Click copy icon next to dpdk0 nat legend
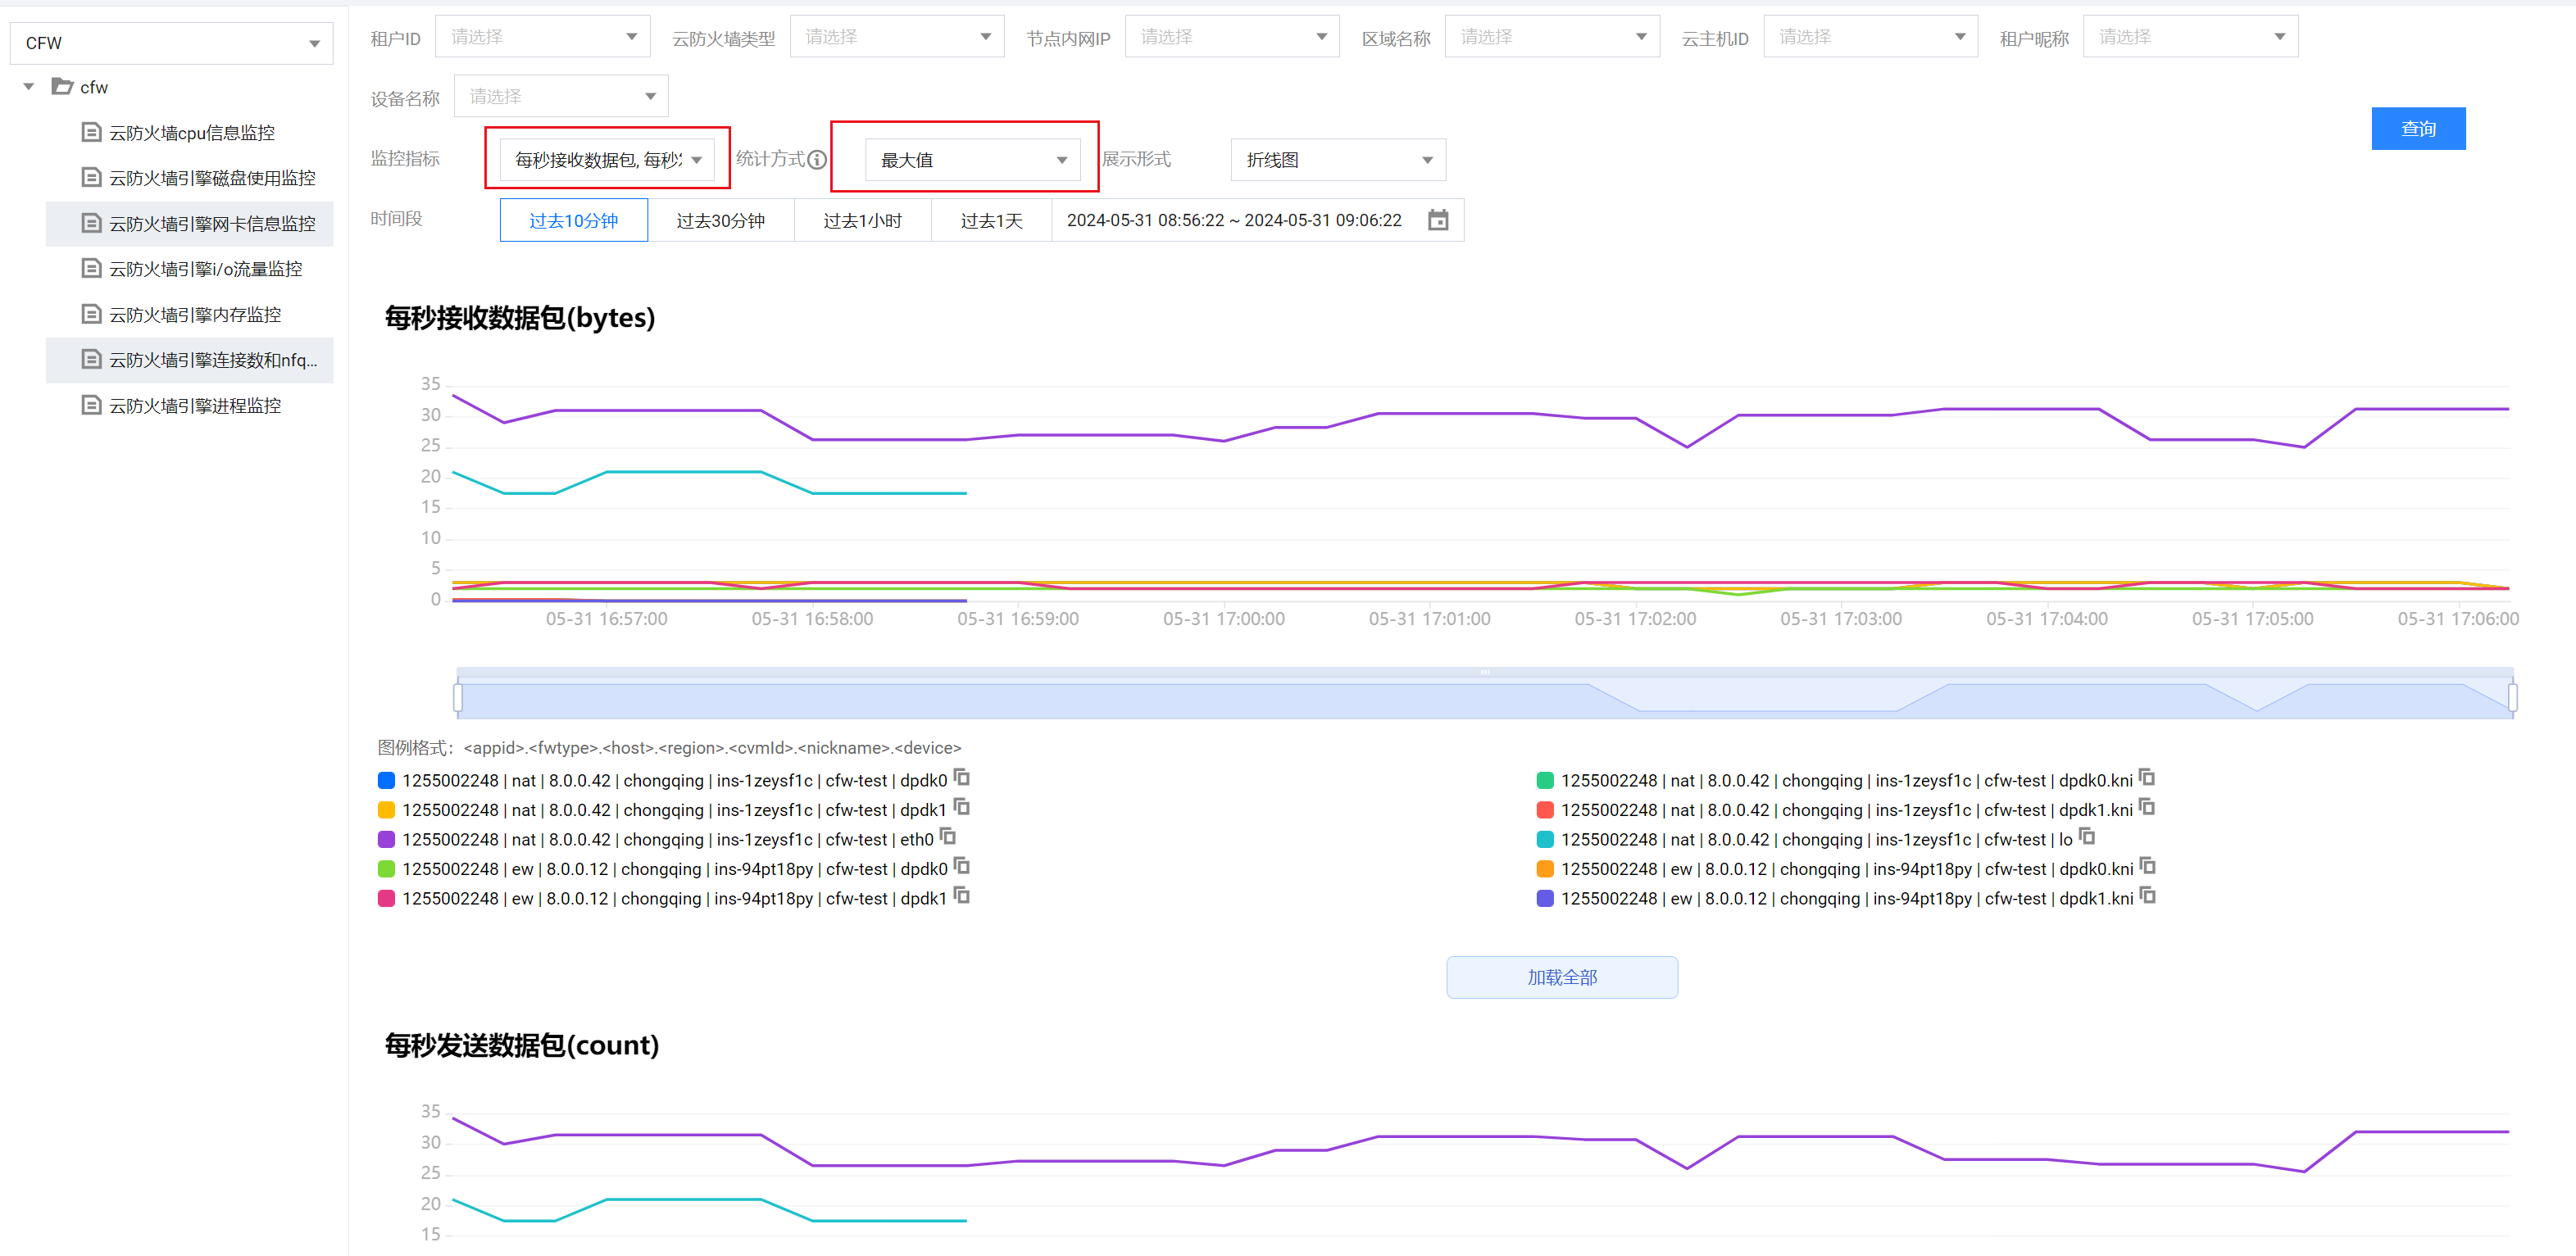This screenshot has height=1256, width=2576. click(x=962, y=777)
